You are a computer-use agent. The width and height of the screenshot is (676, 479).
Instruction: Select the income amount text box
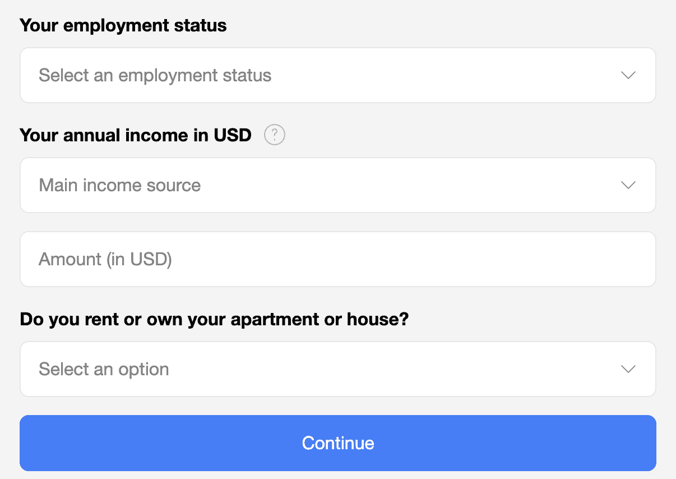click(x=337, y=259)
